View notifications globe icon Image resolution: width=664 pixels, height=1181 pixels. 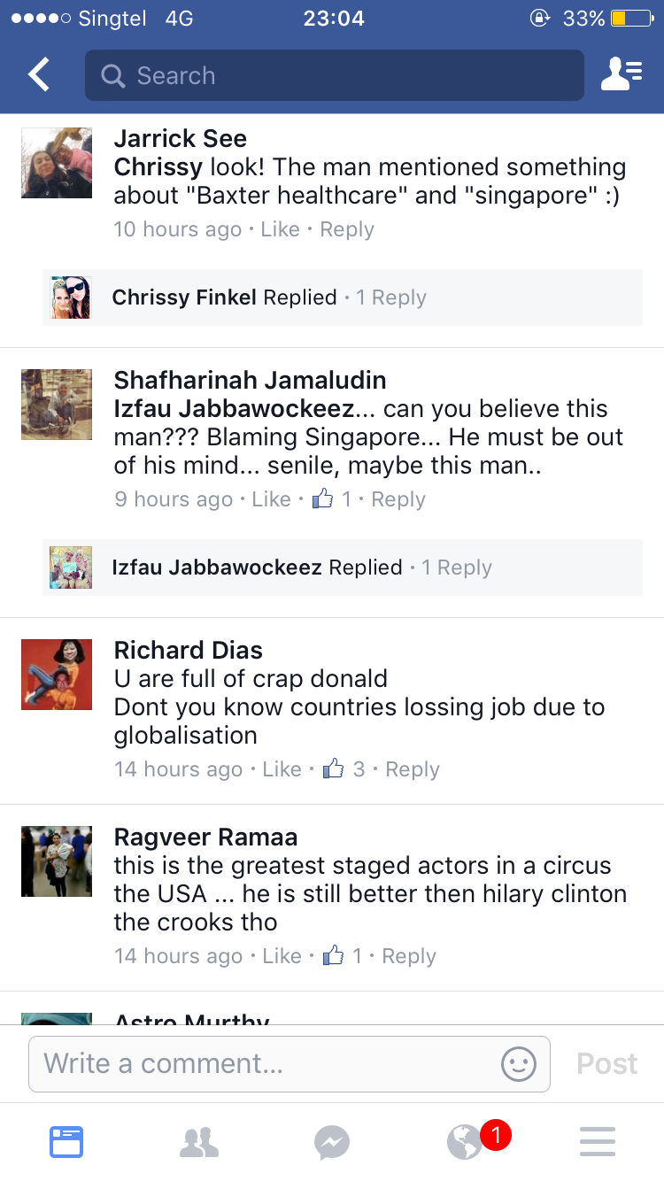coord(466,1141)
